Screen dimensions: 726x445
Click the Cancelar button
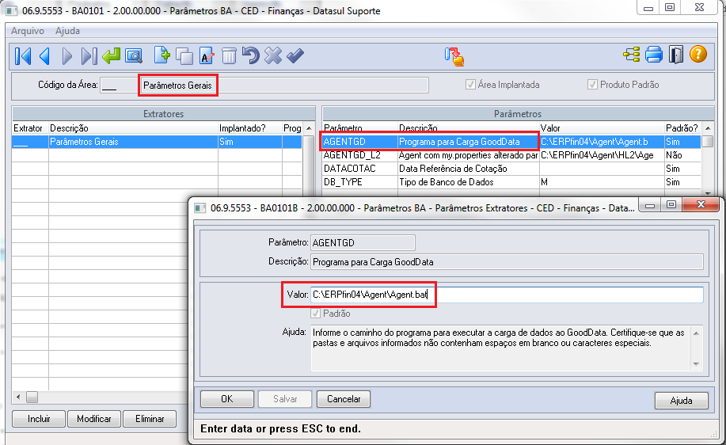344,399
